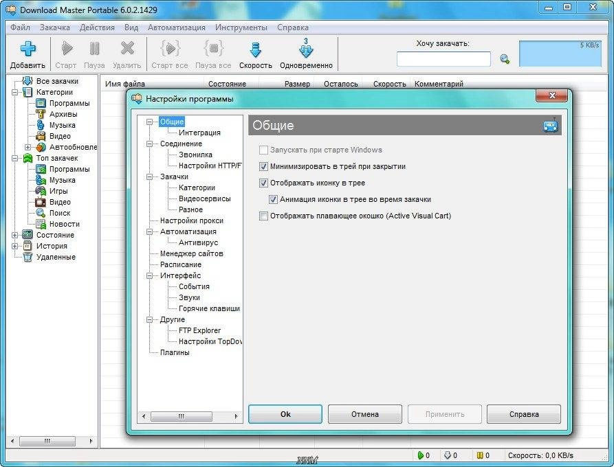614x467 pixels.
Task: Select the История sidebar icon
Action: 28,246
